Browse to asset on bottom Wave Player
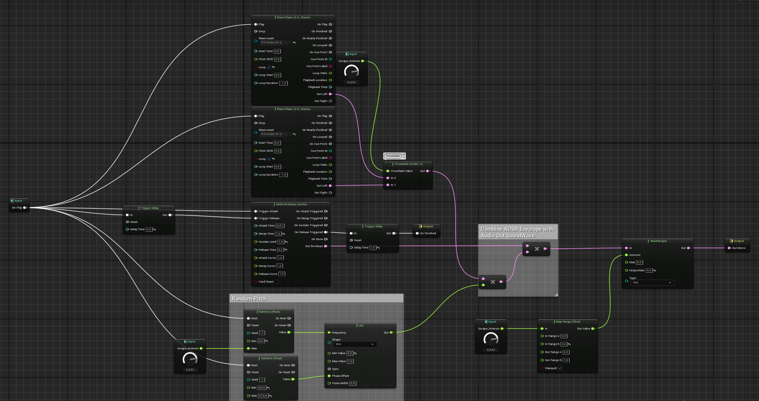 click(290, 134)
